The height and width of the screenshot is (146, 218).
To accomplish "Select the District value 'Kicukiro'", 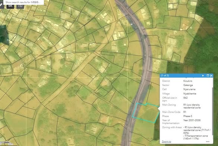I will pos(188,81).
